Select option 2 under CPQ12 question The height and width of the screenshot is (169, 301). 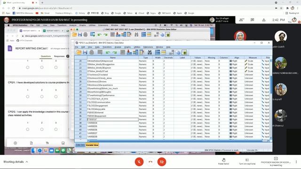42,130
